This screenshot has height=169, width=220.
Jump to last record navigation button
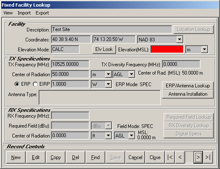[208, 157]
